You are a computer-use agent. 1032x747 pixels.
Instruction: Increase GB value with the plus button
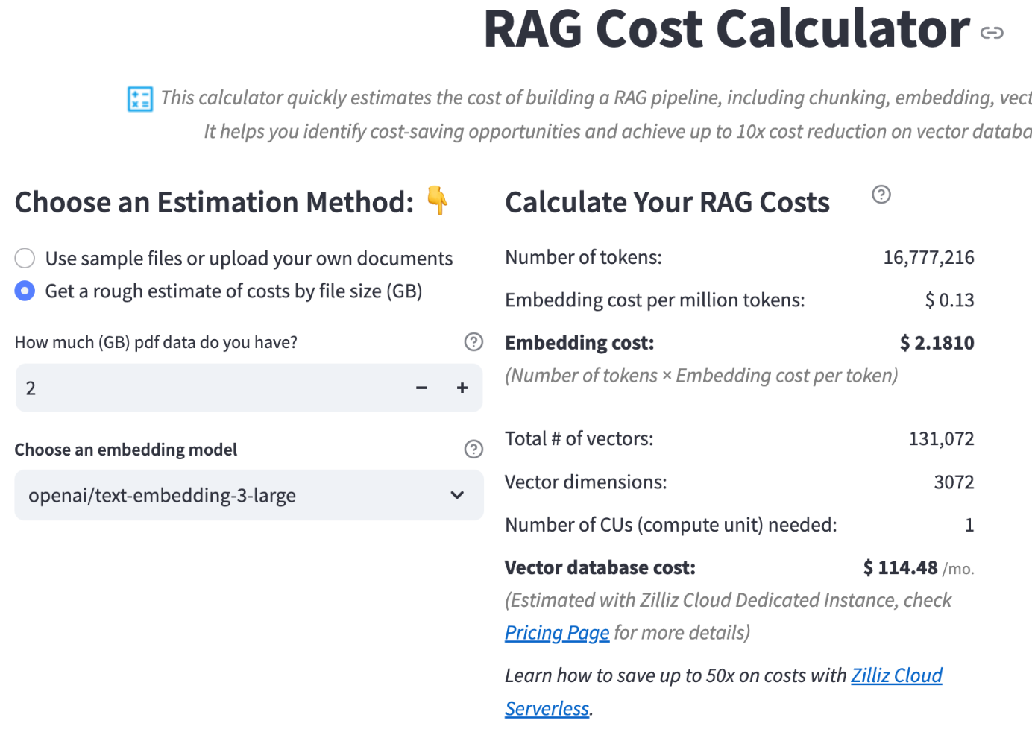pos(462,388)
